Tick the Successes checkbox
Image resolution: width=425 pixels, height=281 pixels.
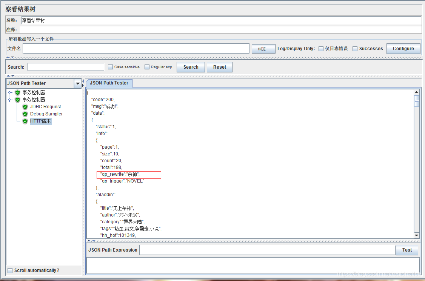pos(355,49)
